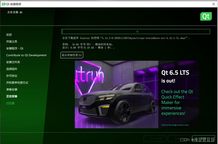The image size is (218, 144).
Task: Click the 许可协议 step
Action: pos(12,76)
